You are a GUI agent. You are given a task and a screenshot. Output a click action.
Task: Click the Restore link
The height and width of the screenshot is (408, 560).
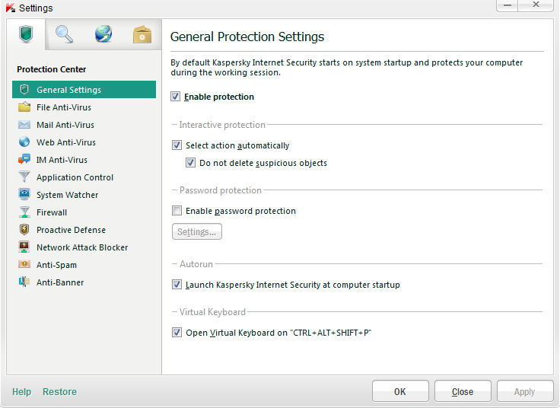[x=59, y=392]
